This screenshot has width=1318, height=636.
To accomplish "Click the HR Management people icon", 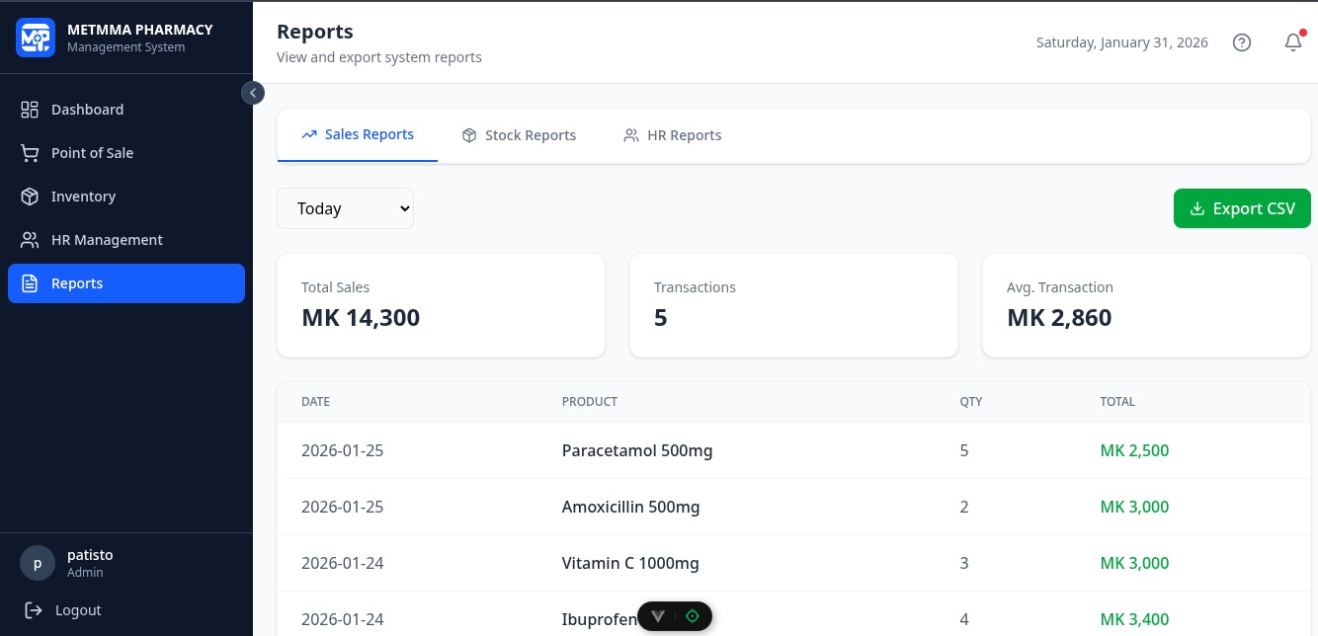I will pos(30,240).
